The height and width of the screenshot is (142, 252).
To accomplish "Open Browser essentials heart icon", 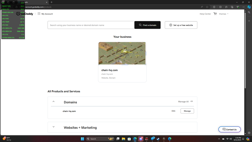I will pyautogui.click(x=238, y=7).
